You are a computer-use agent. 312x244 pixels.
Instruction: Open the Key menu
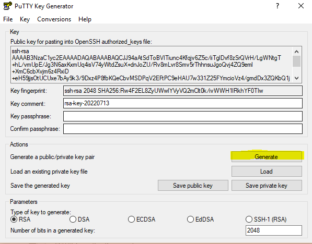point(25,19)
